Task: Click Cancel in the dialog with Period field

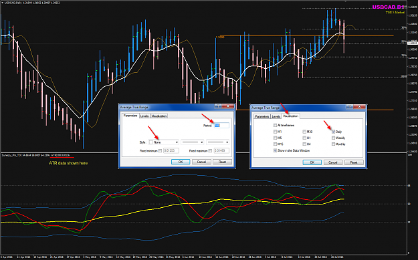Action: pyautogui.click(x=201, y=162)
